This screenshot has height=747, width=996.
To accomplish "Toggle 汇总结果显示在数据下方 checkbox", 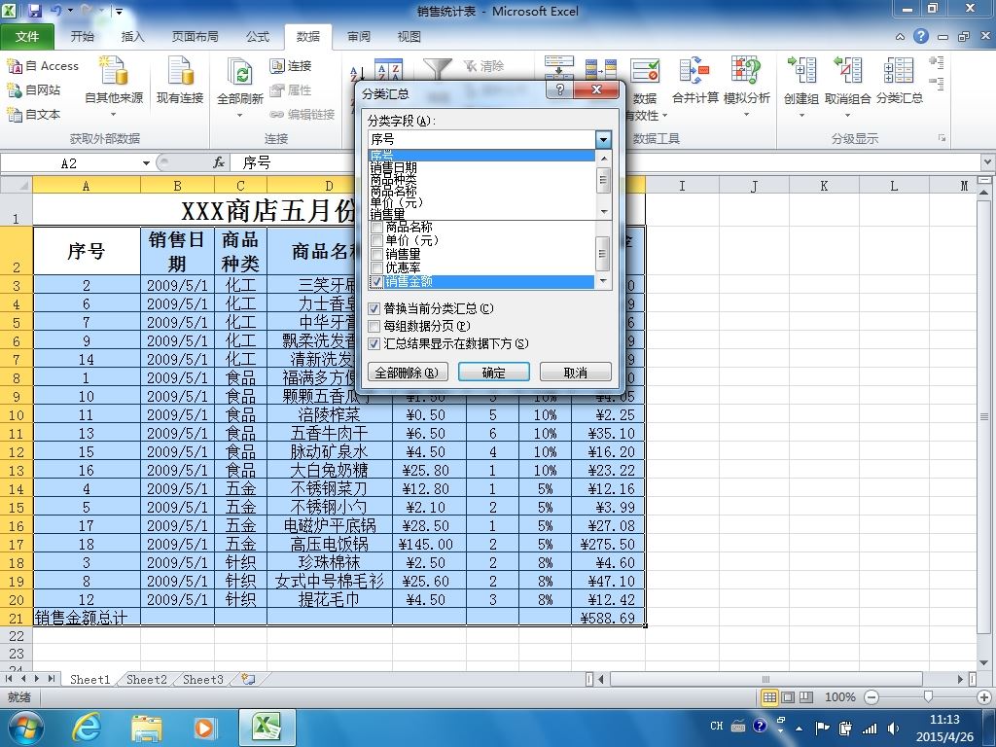I will [x=374, y=343].
